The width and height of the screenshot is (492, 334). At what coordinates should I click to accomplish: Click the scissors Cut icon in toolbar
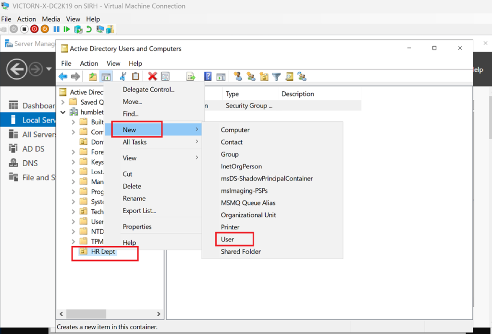pos(123,76)
